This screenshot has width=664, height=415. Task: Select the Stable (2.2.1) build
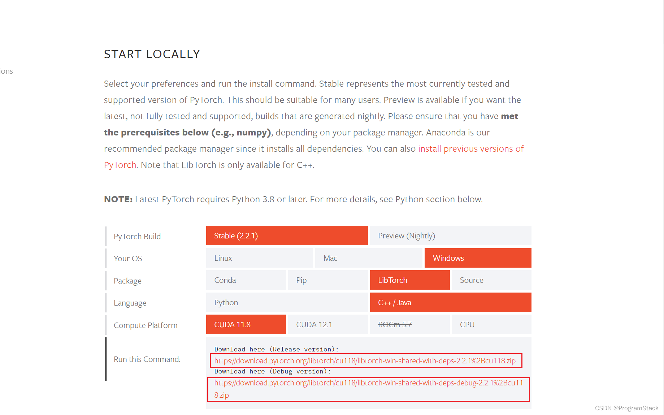[286, 235]
